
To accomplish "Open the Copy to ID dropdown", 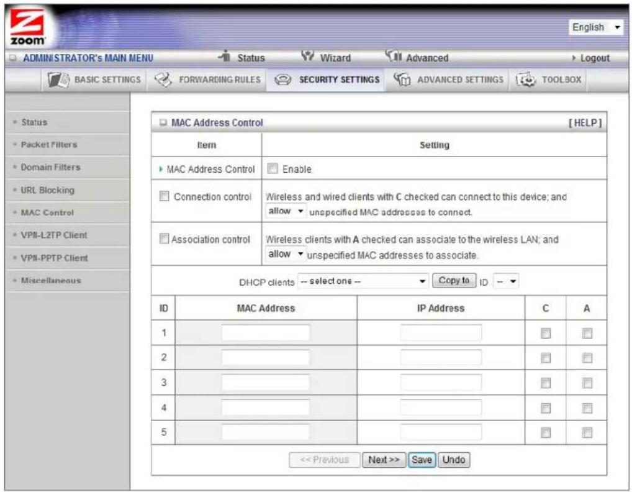I will pos(506,281).
